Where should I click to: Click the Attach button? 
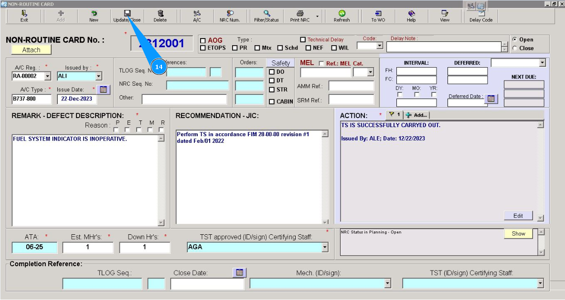pos(32,50)
